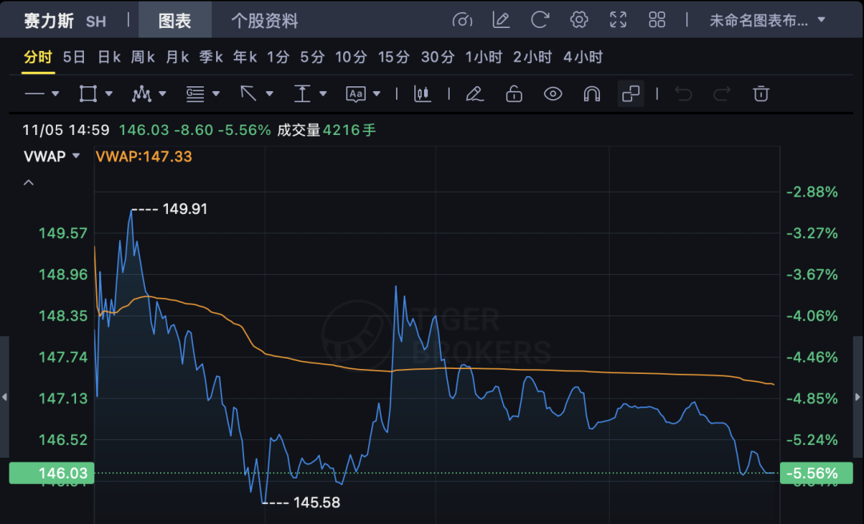Refresh the chart data

coord(541,20)
